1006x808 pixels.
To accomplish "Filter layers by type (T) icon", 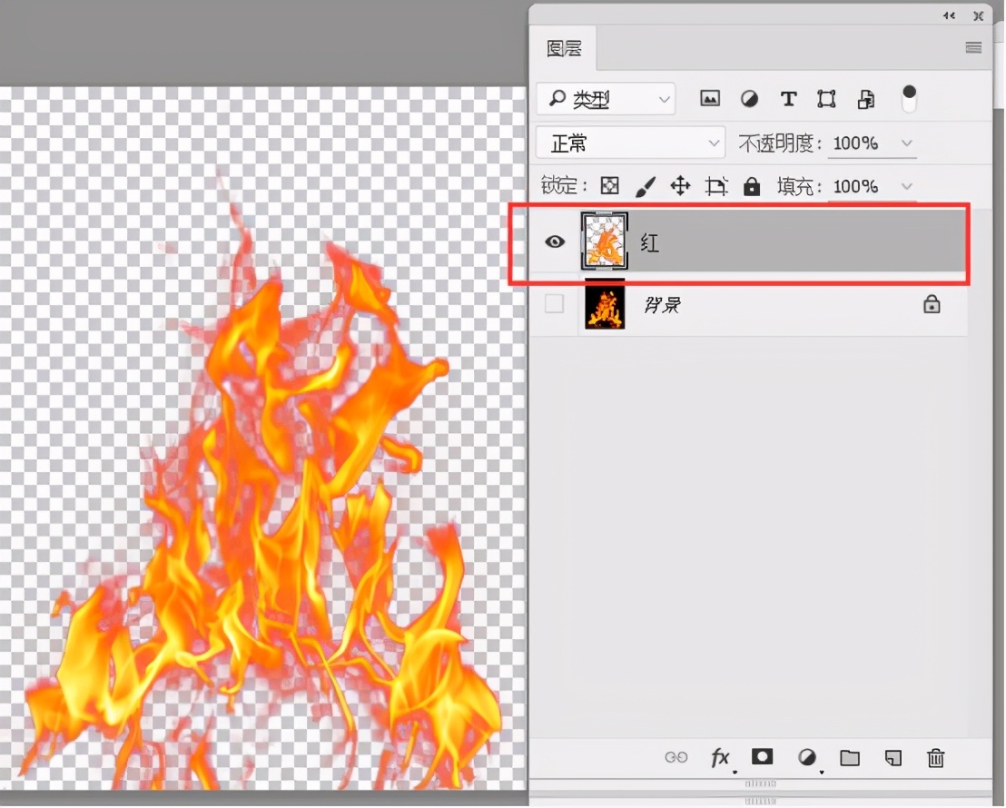I will (788, 99).
